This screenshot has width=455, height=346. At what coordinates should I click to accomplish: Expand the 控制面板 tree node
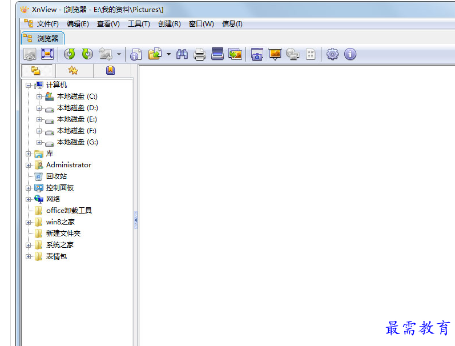(x=28, y=188)
